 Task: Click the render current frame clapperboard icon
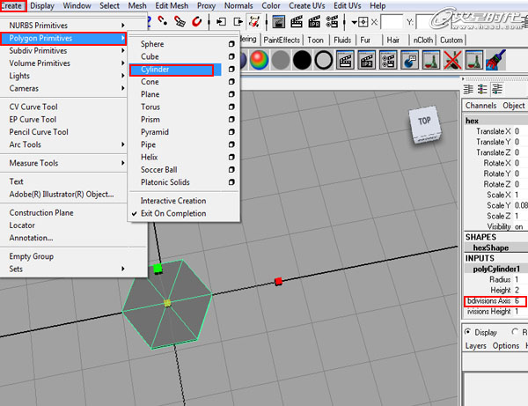[297, 22]
